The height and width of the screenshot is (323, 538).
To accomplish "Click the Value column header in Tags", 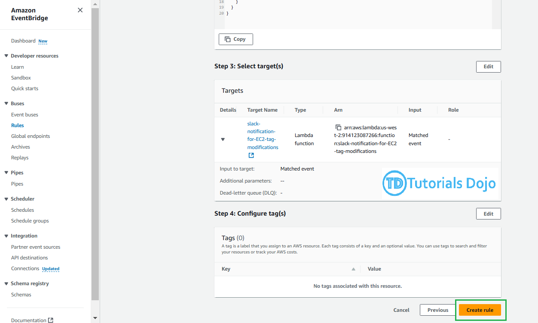I will coord(374,269).
